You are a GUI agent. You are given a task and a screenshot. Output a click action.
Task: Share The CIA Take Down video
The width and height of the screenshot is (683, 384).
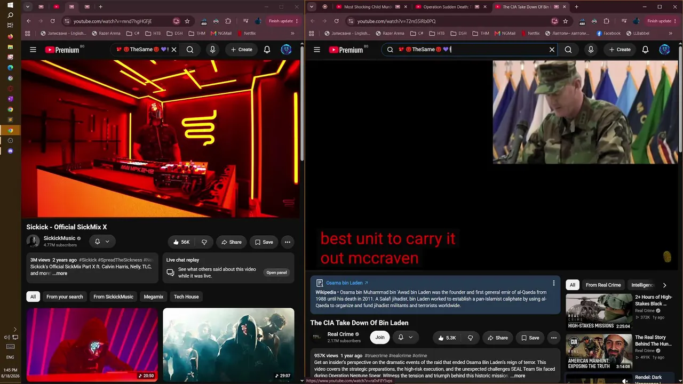point(497,338)
